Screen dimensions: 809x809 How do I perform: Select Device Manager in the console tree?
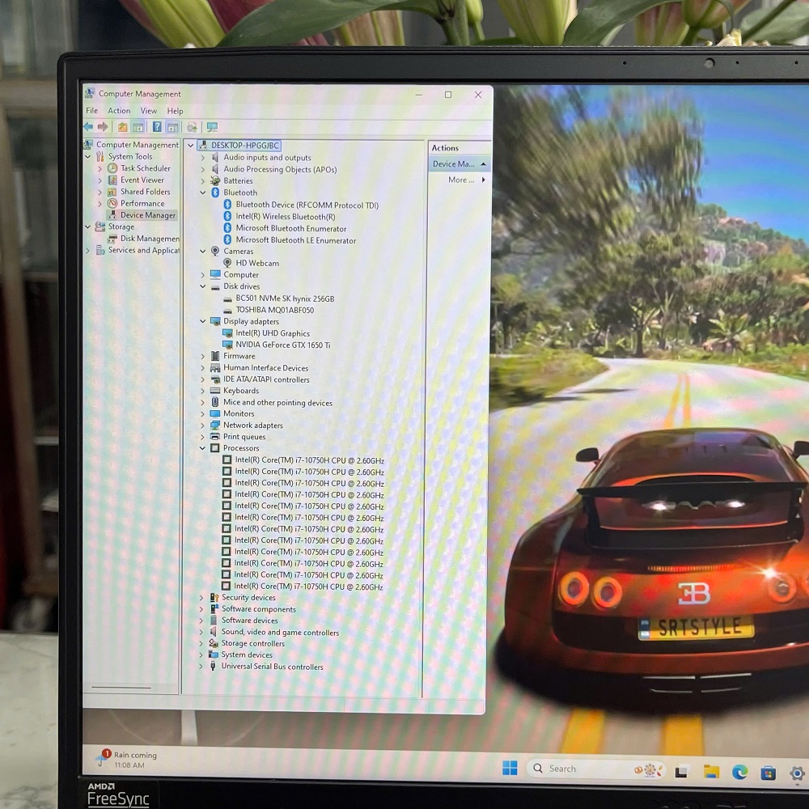point(147,215)
